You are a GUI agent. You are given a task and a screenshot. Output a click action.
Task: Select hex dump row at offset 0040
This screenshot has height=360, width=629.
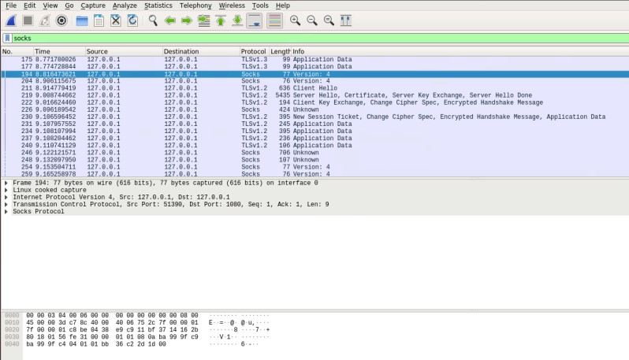[136, 344]
